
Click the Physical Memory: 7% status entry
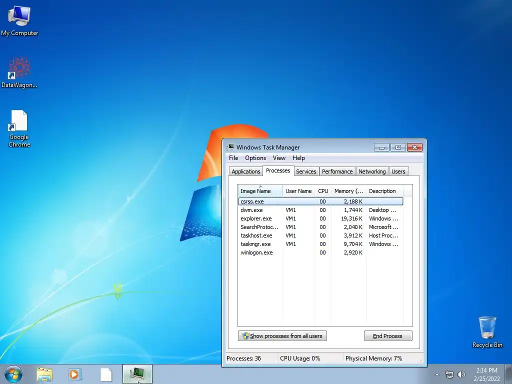coord(374,358)
